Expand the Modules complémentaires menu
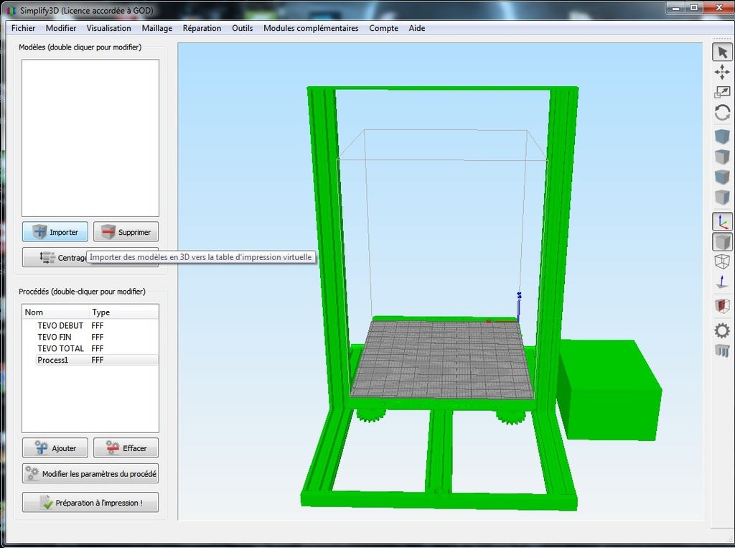The height and width of the screenshot is (548, 735). [x=310, y=28]
